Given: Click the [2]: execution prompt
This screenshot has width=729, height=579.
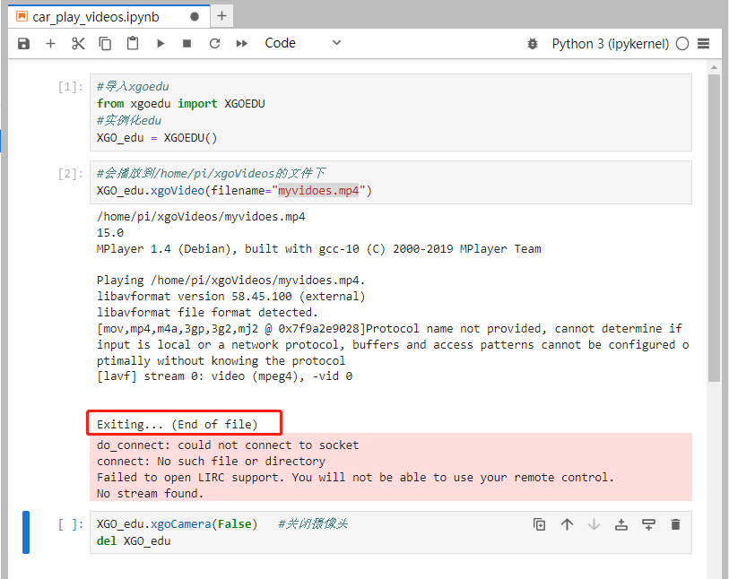Looking at the screenshot, I should 71,174.
